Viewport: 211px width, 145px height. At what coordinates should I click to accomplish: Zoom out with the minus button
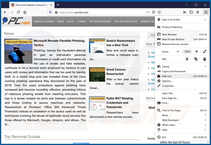(178, 51)
